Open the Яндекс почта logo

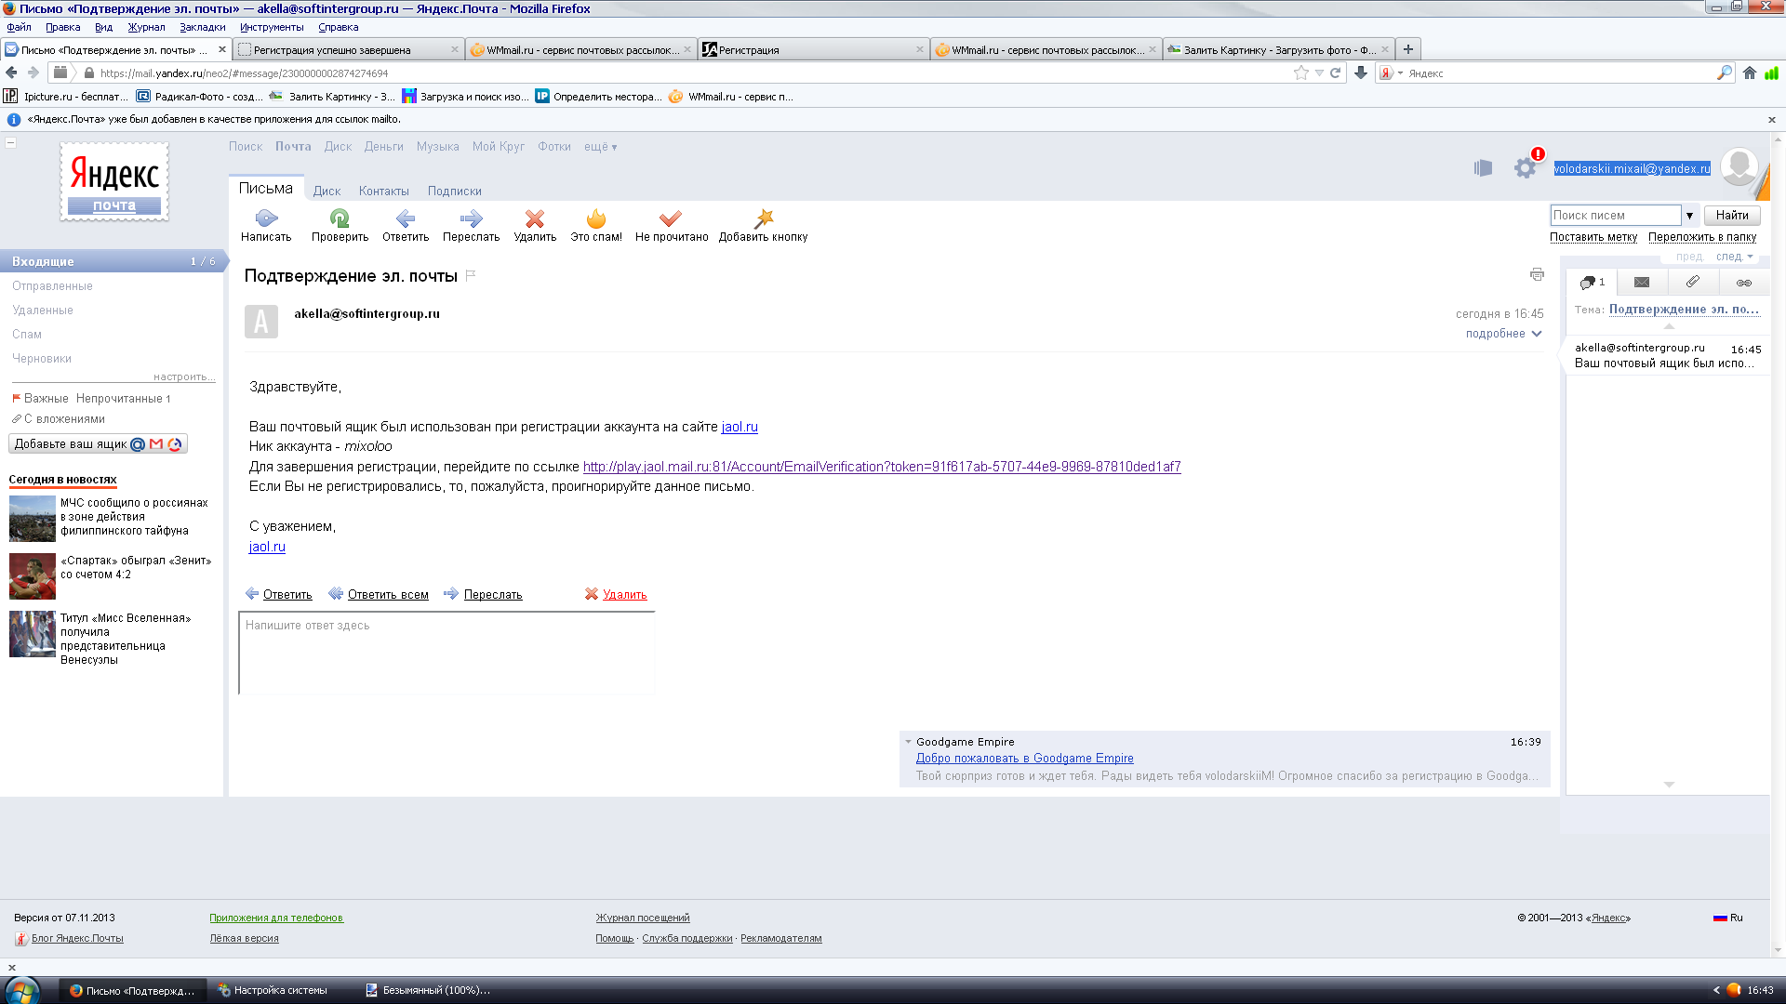(x=114, y=181)
